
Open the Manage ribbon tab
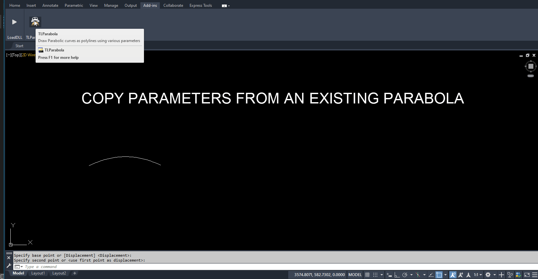click(x=111, y=5)
